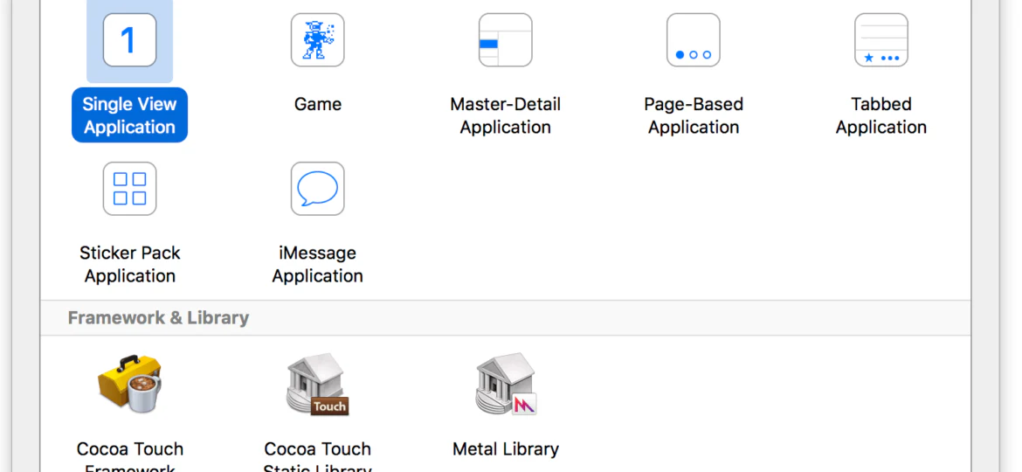The height and width of the screenshot is (472, 1022).
Task: Pick the Master-Detail Application icon
Action: [505, 39]
